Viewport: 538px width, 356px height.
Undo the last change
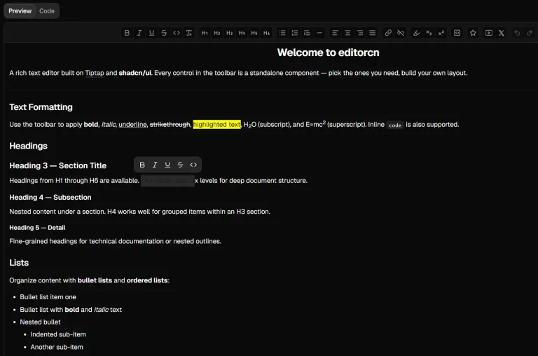pyautogui.click(x=517, y=33)
